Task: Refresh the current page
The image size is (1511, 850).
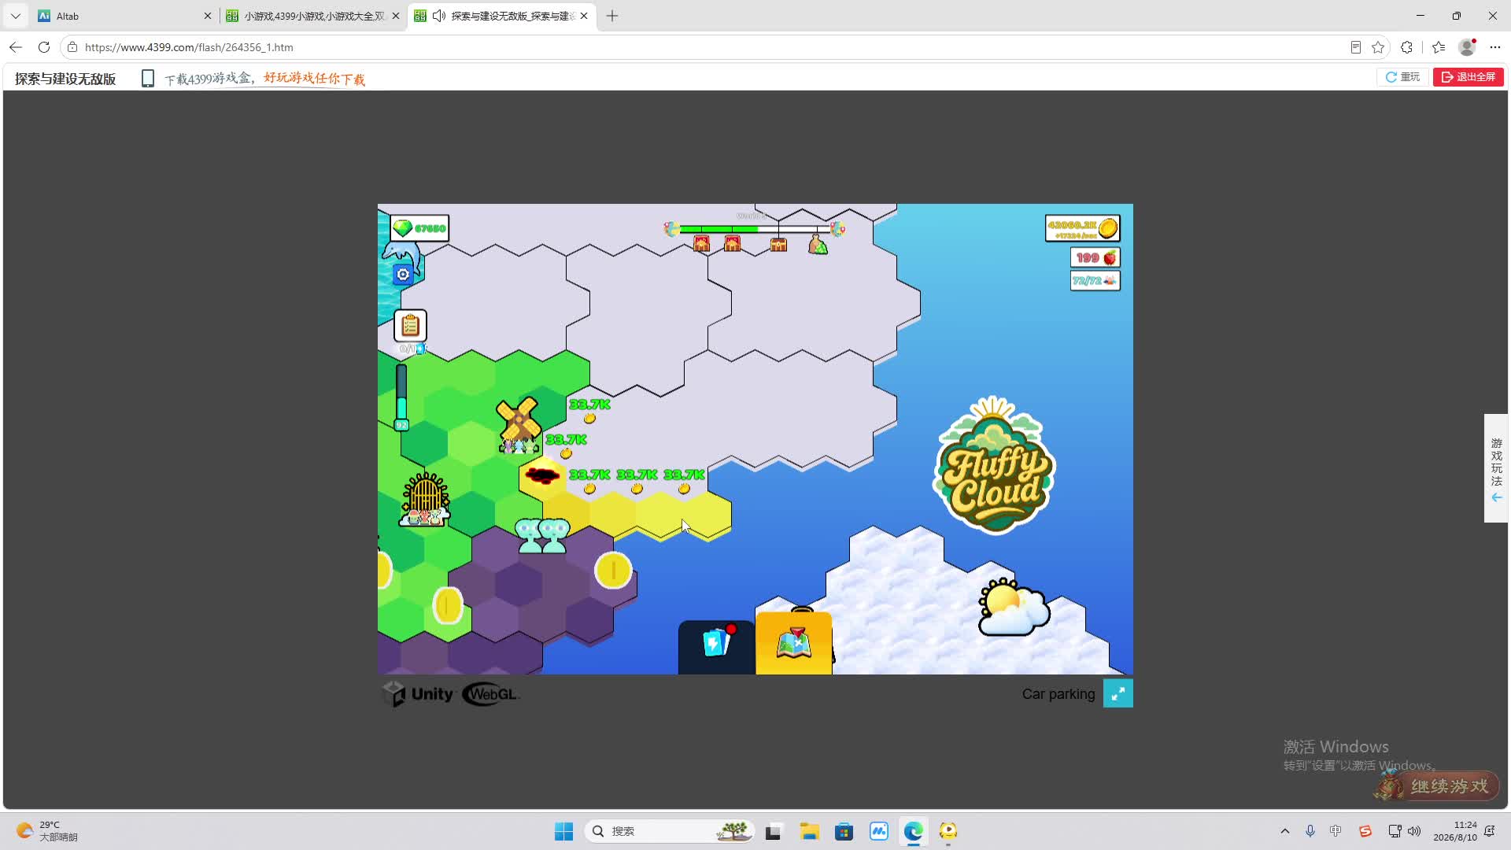Action: click(44, 47)
